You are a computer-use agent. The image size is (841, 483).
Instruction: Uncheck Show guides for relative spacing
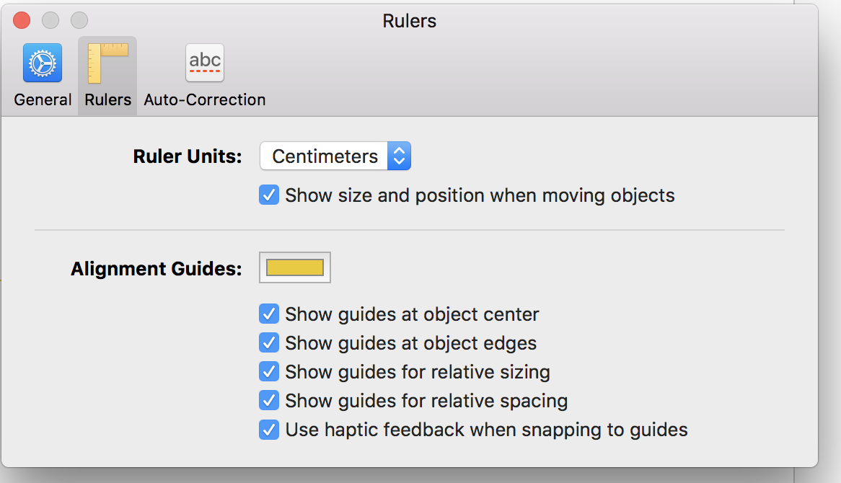tap(268, 401)
